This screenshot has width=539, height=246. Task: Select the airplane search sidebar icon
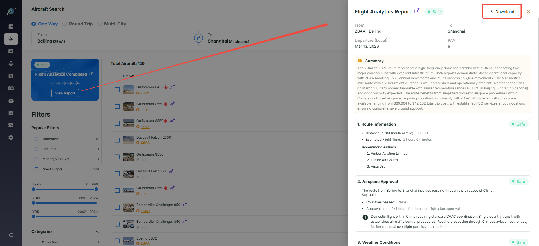11,39
